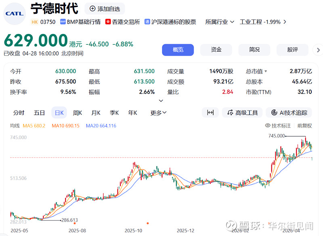Change 前复权 adjustment setting
Image resolution: width=323 pixels, height=236 pixels.
304,126
